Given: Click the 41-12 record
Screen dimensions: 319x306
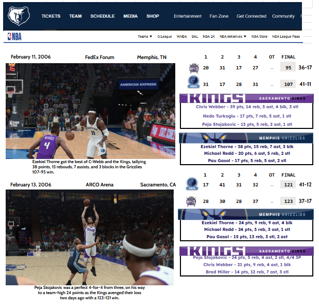Looking at the screenshot, I should [305, 184].
